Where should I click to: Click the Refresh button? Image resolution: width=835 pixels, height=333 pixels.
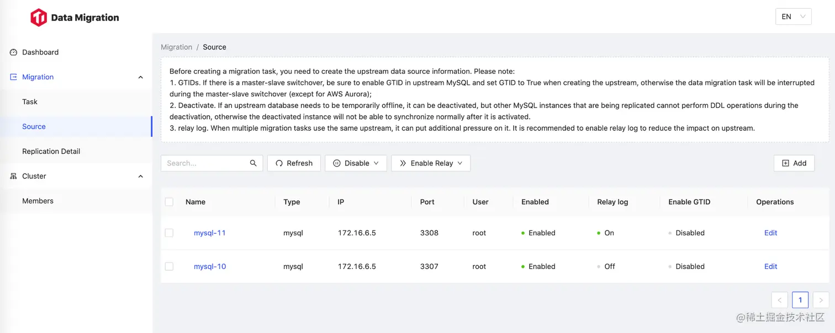[294, 163]
